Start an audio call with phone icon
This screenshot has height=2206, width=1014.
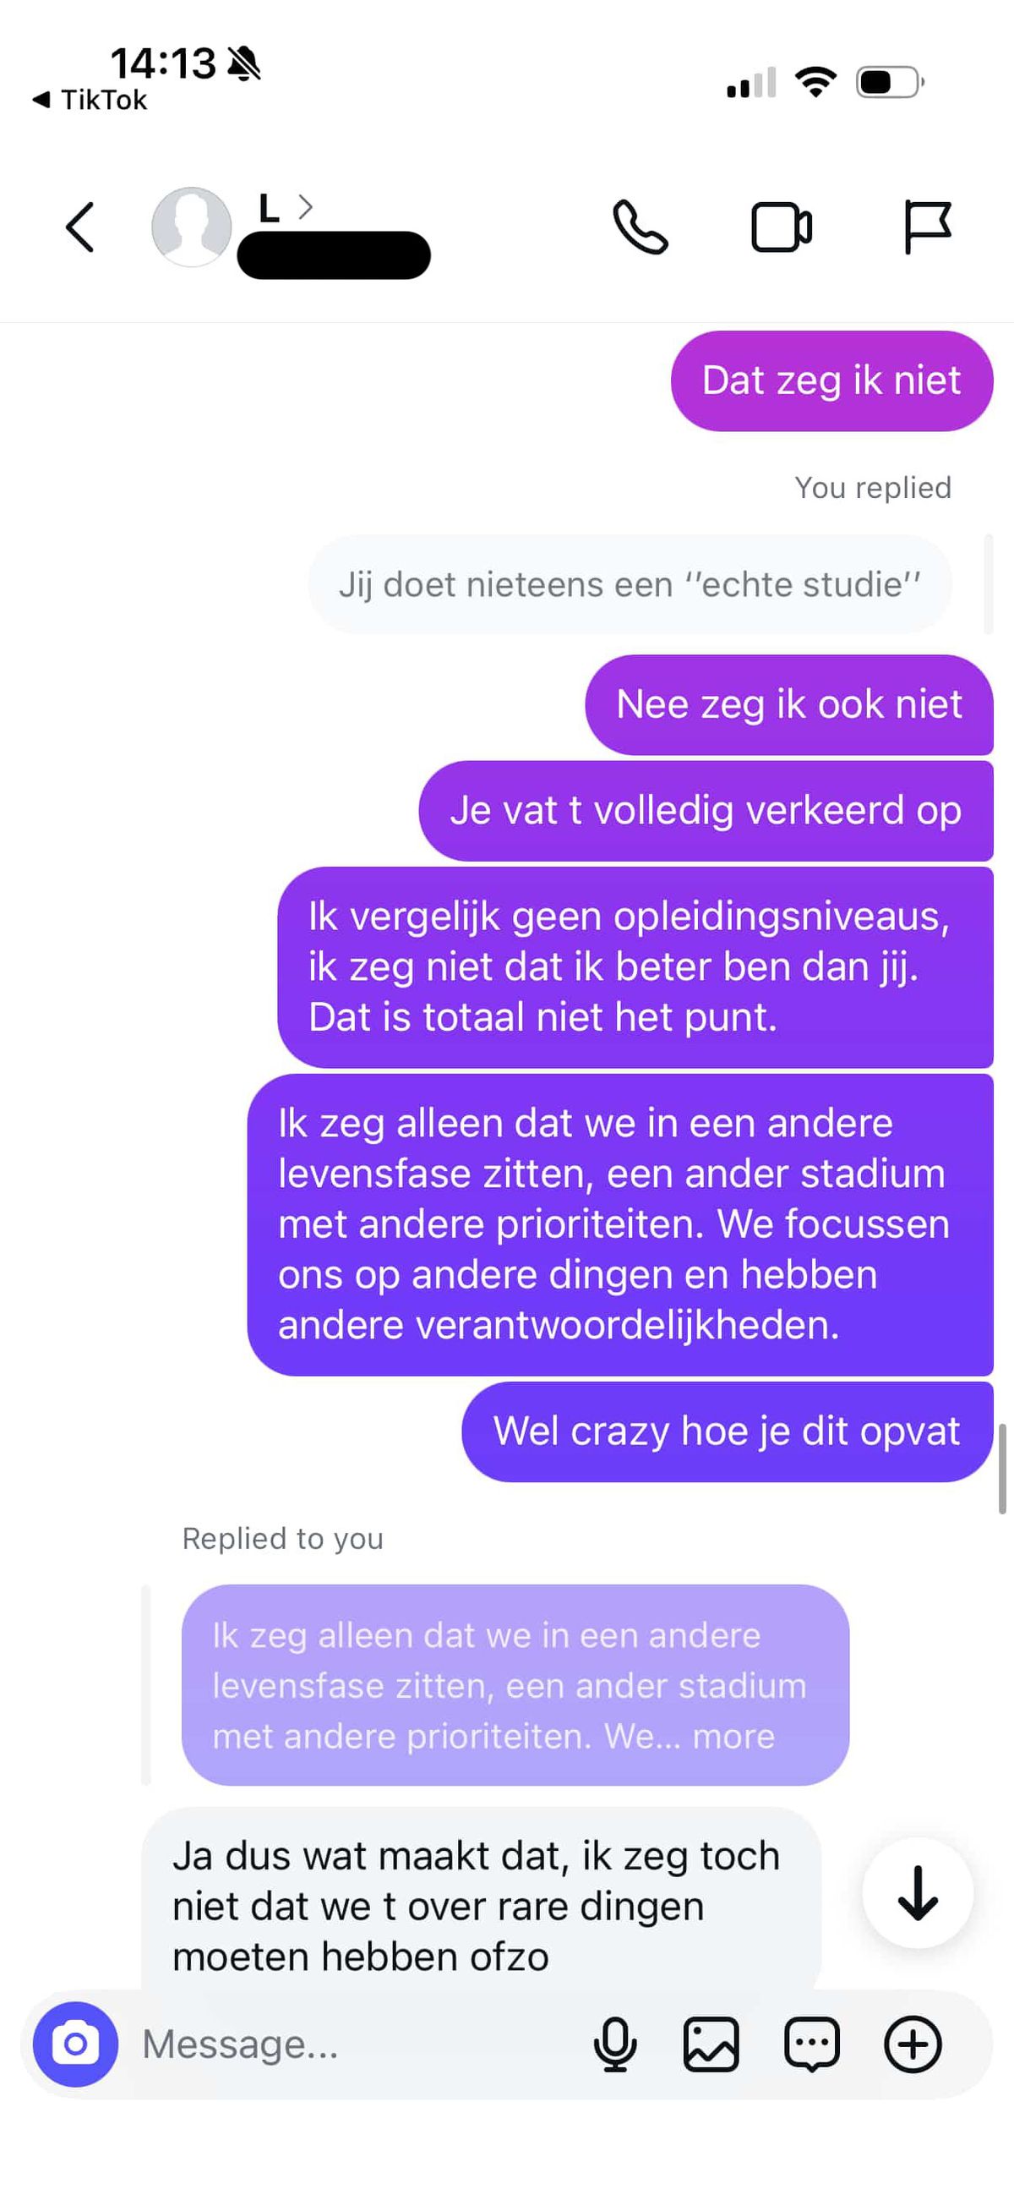(x=640, y=227)
